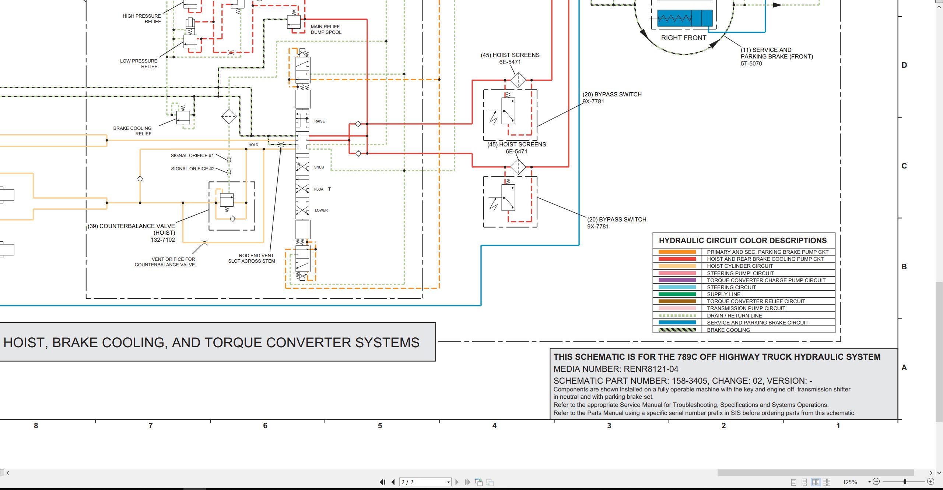Click the upper (20) BYPASS SWITCH label
The image size is (943, 490).
click(612, 97)
